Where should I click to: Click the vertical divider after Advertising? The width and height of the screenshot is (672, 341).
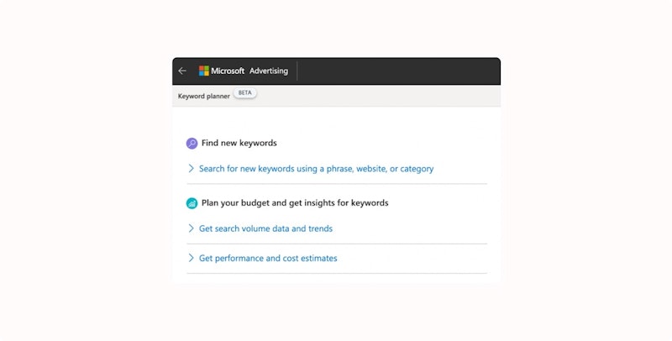pos(297,71)
